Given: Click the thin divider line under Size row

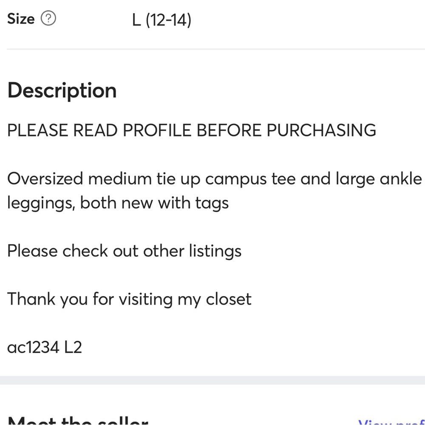Looking at the screenshot, I should coord(216,49).
